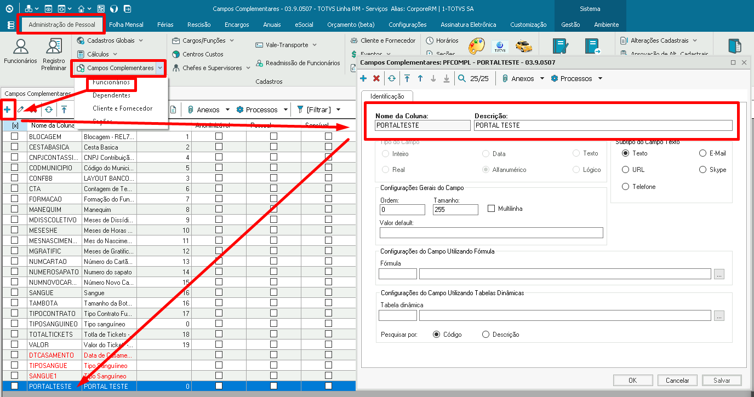Viewport: 754px width, 397px height.
Task: Click the globe icon in quick access bar
Action: point(114,9)
